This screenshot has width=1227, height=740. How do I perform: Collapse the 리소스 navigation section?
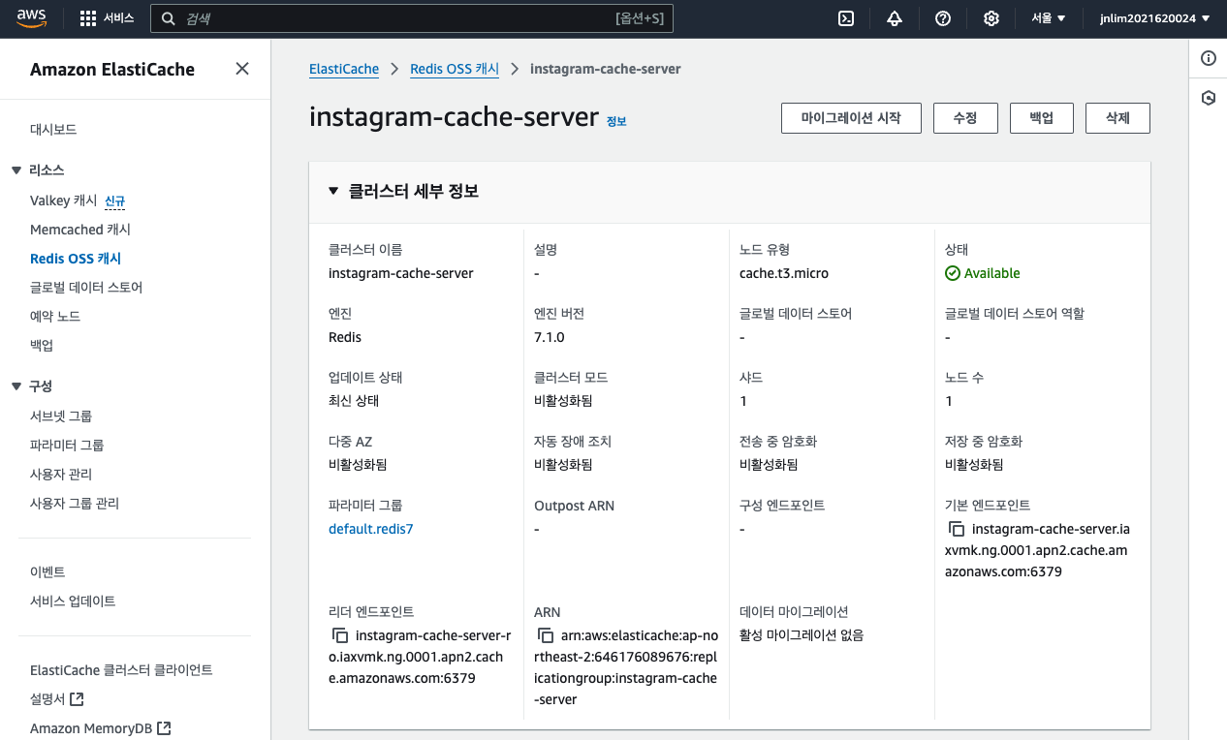[16, 170]
